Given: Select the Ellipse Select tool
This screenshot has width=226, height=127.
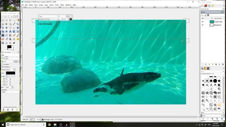Looking at the screenshot, I should (x=7, y=20).
